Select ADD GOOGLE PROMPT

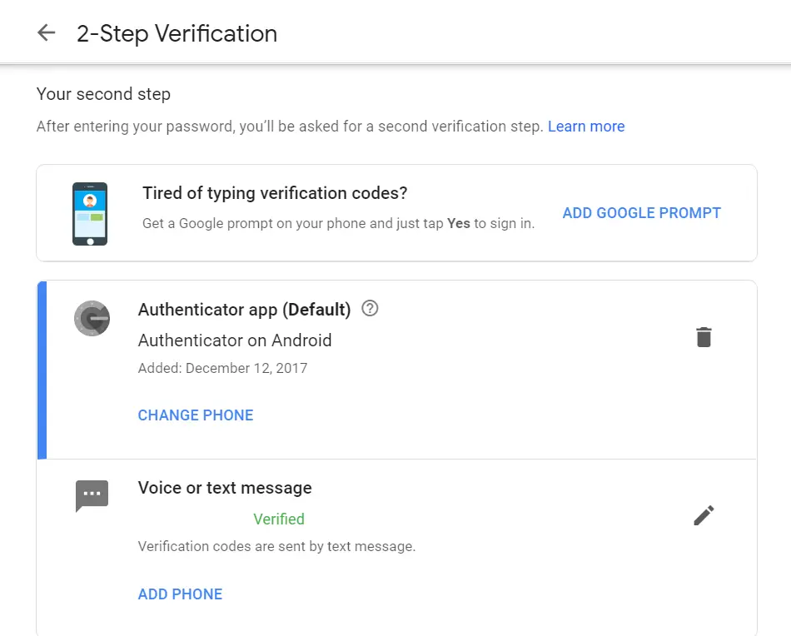pyautogui.click(x=642, y=213)
